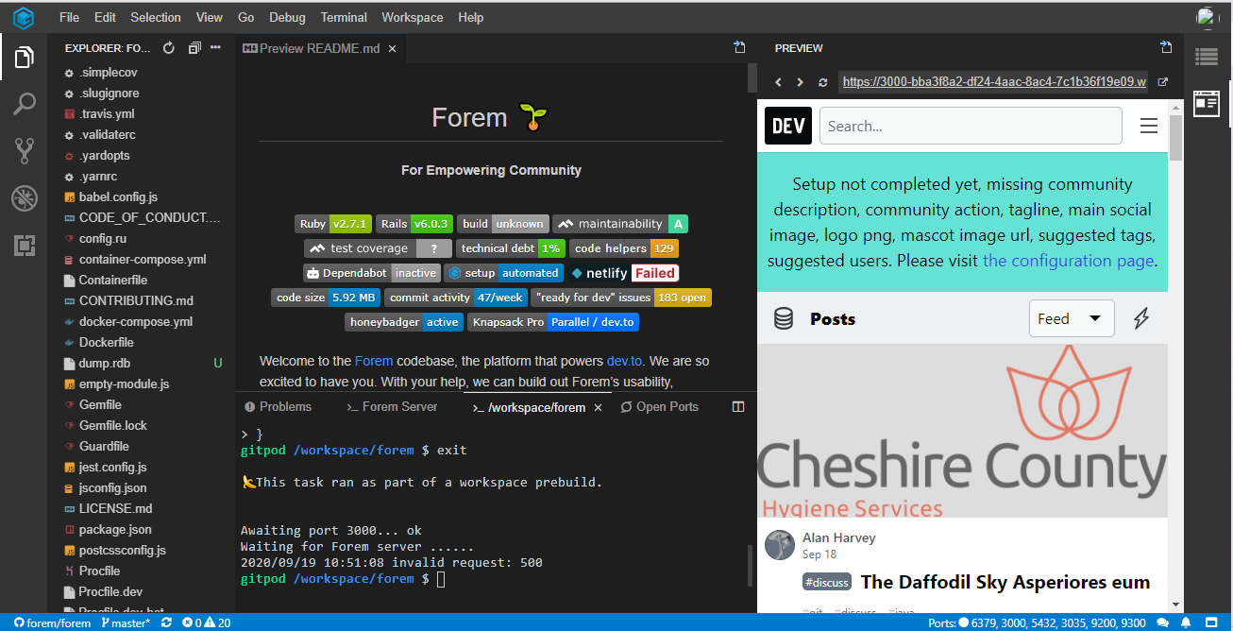Image resolution: width=1233 pixels, height=631 pixels.
Task: Click the terminal panel scrollbar
Action: (752, 564)
